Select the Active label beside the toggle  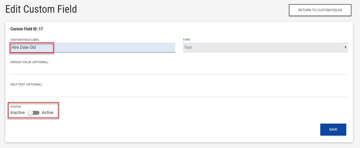(47, 113)
